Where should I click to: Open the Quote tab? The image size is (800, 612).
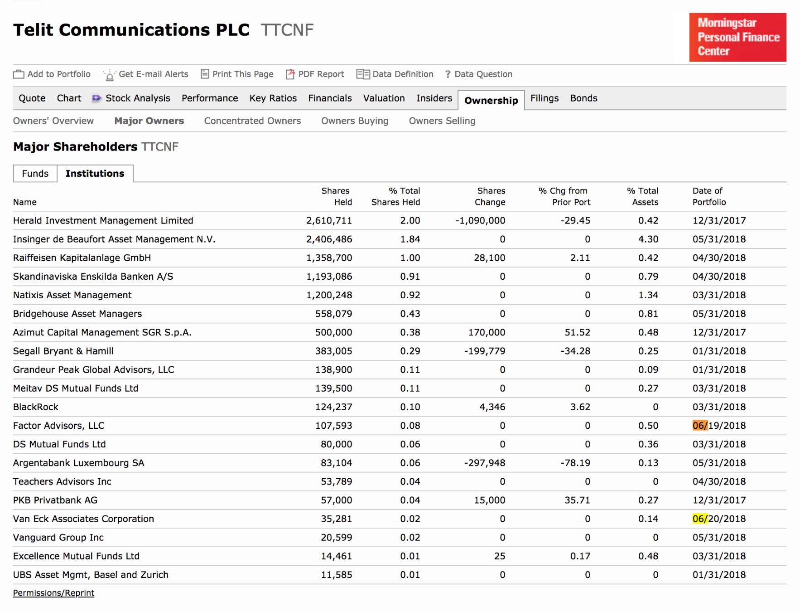click(x=31, y=98)
